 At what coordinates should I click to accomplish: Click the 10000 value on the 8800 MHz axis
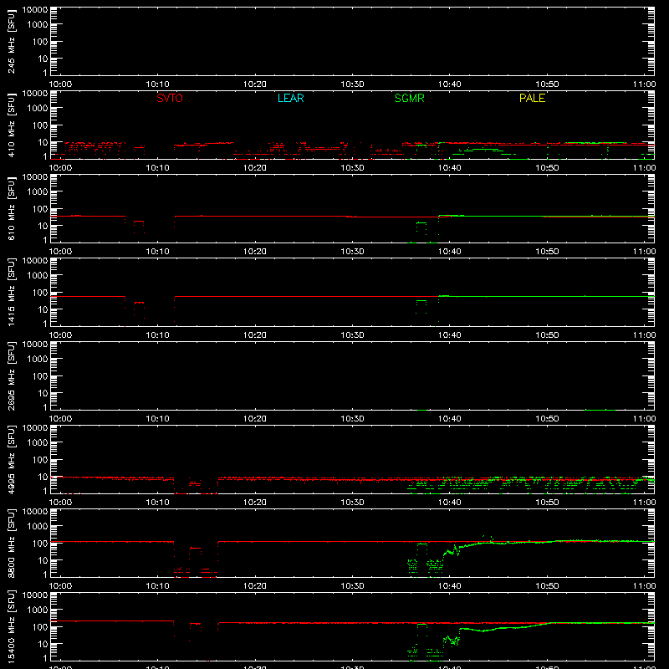click(x=35, y=512)
